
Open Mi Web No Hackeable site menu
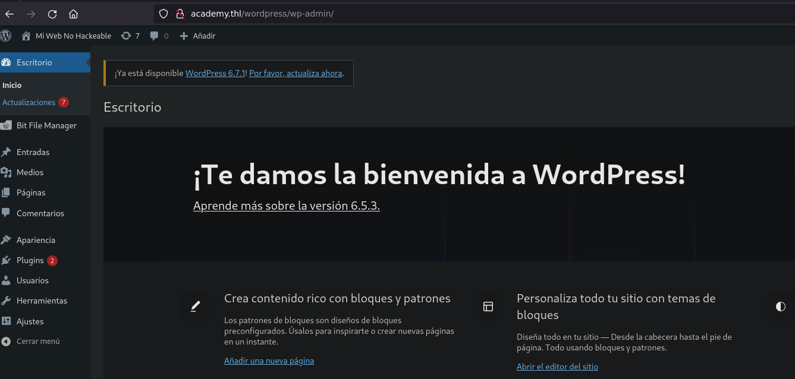pyautogui.click(x=67, y=36)
